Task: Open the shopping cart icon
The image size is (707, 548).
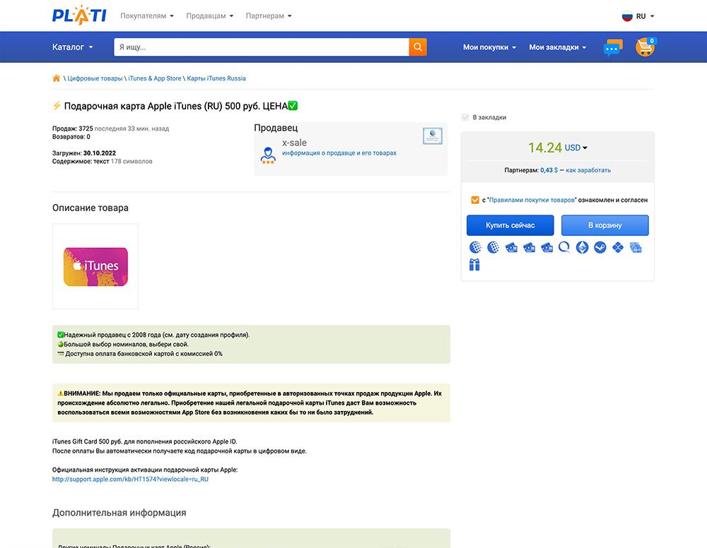Action: 645,47
